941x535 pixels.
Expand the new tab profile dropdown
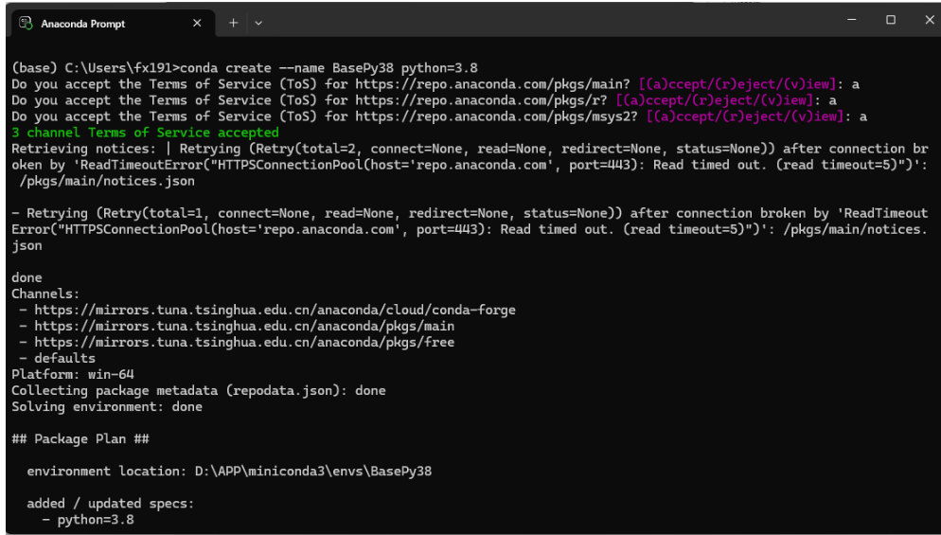pyautogui.click(x=258, y=24)
